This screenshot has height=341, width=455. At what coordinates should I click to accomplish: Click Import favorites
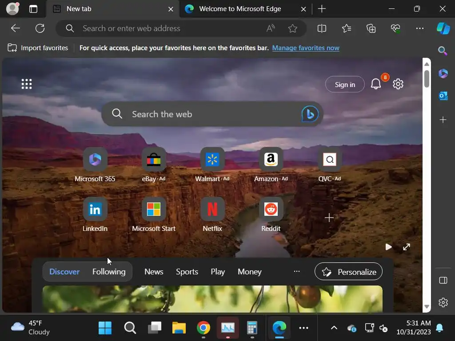click(x=38, y=48)
